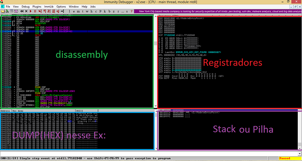This screenshot has width=302, height=161.
Task: Open the ImmLib menu
Action: pyautogui.click(x=48, y=6)
